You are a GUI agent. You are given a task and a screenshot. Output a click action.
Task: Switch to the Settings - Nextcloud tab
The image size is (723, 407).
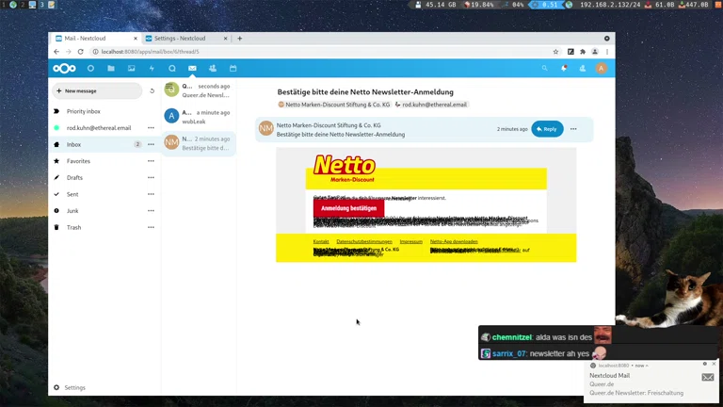click(x=186, y=39)
